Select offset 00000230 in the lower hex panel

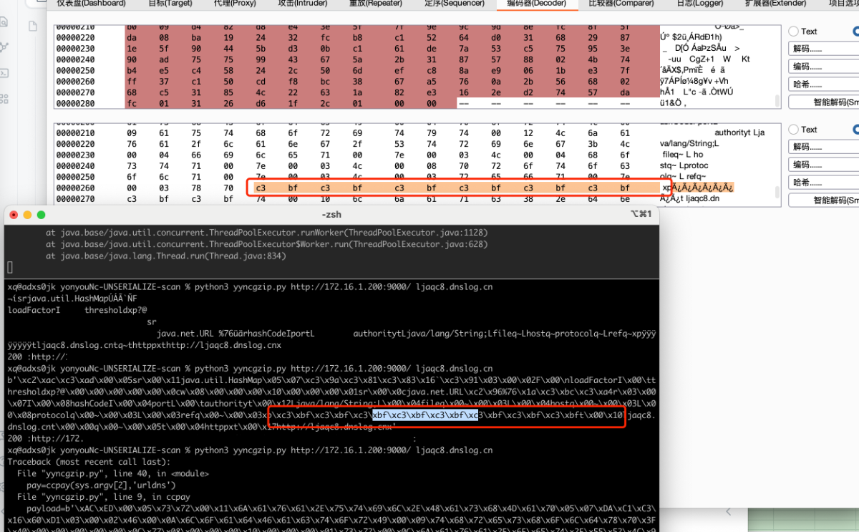(77, 155)
